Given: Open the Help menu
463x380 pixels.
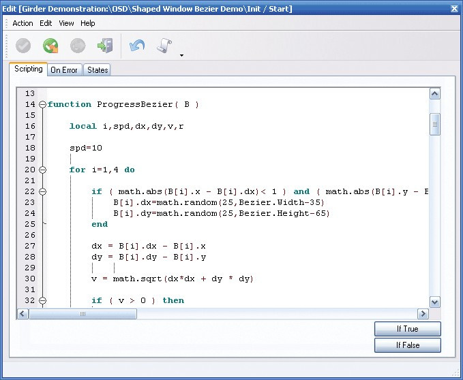Looking at the screenshot, I should click(x=88, y=23).
